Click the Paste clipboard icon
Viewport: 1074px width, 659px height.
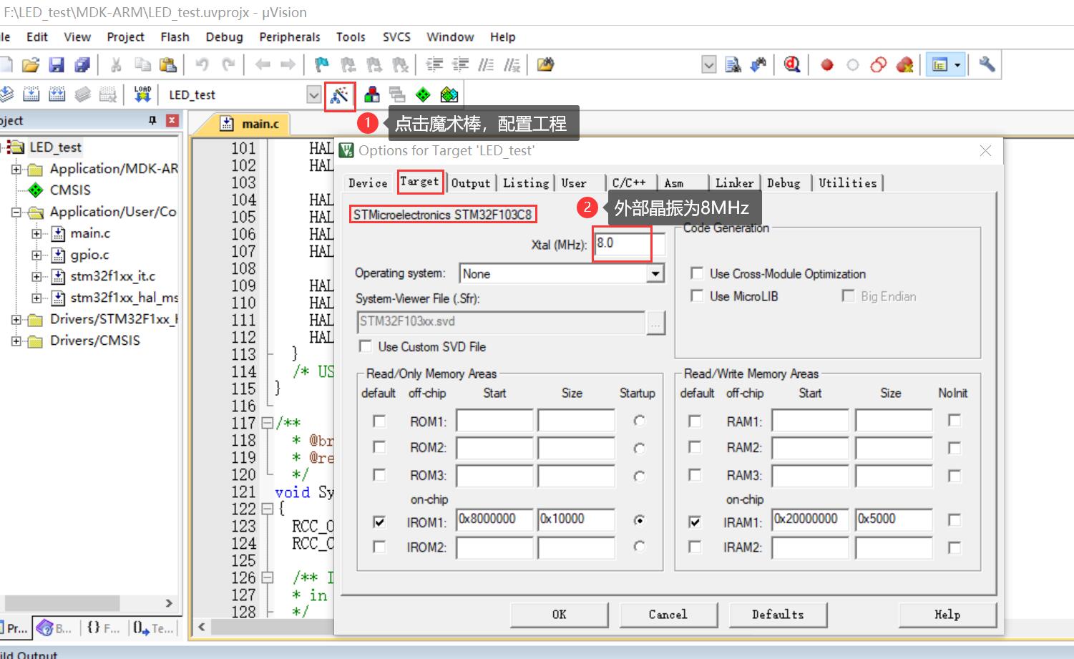coord(167,65)
